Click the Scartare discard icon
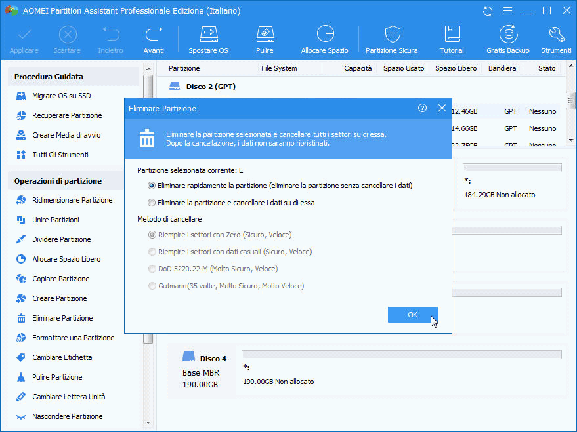The height and width of the screenshot is (432, 577). pyautogui.click(x=67, y=40)
